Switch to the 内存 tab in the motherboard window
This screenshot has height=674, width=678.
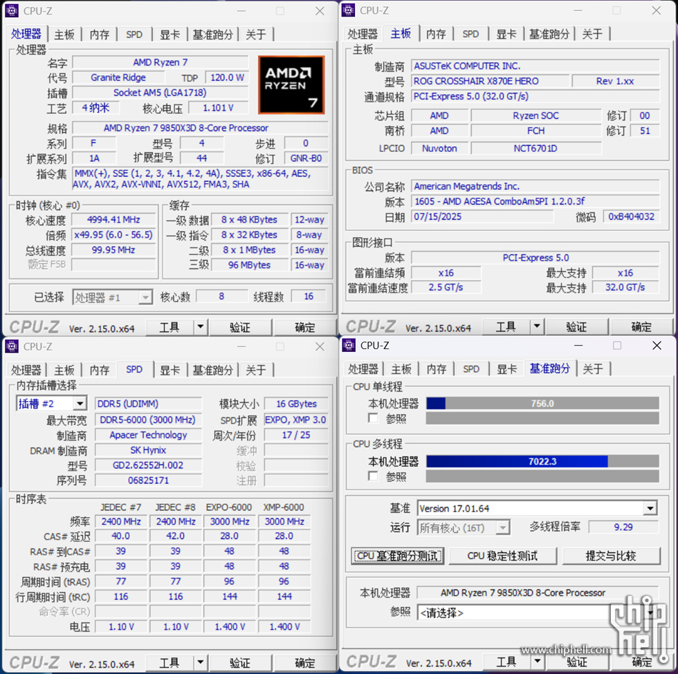(x=436, y=34)
